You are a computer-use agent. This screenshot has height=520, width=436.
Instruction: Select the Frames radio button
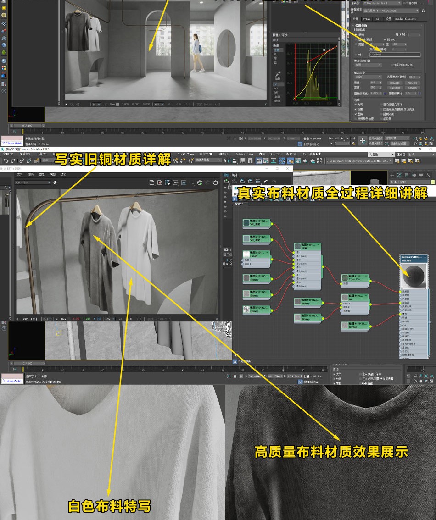tap(356, 55)
